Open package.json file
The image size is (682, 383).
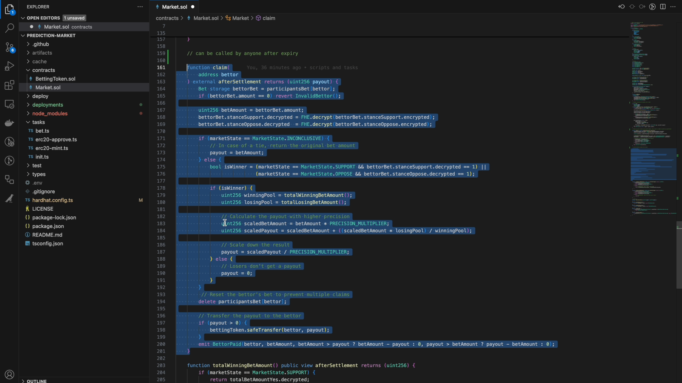(x=48, y=226)
